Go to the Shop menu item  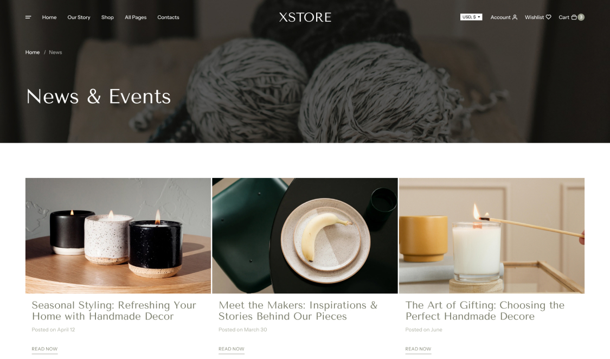[107, 17]
